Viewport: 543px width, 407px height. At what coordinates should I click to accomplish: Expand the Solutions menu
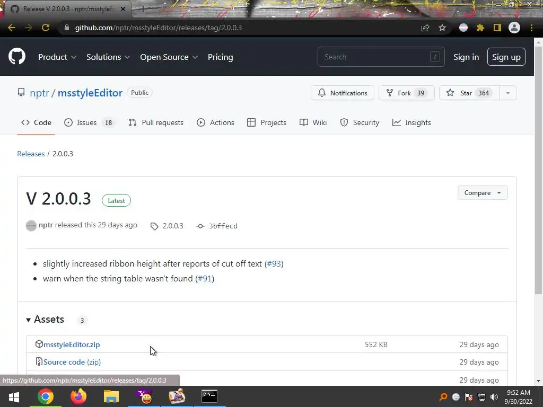[108, 57]
